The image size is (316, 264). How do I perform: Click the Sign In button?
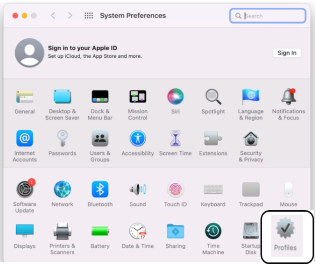coord(287,53)
